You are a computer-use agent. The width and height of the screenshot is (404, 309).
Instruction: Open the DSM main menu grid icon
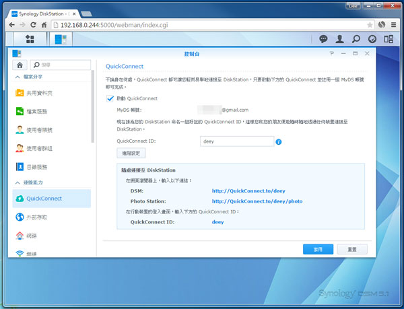click(30, 38)
